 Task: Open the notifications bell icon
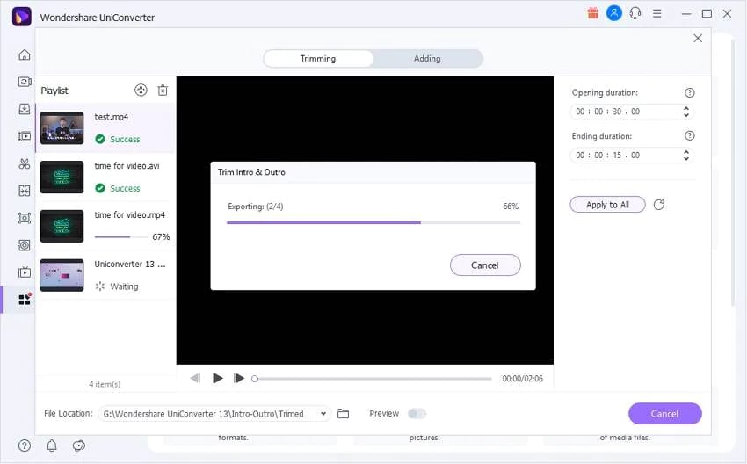[x=52, y=446]
